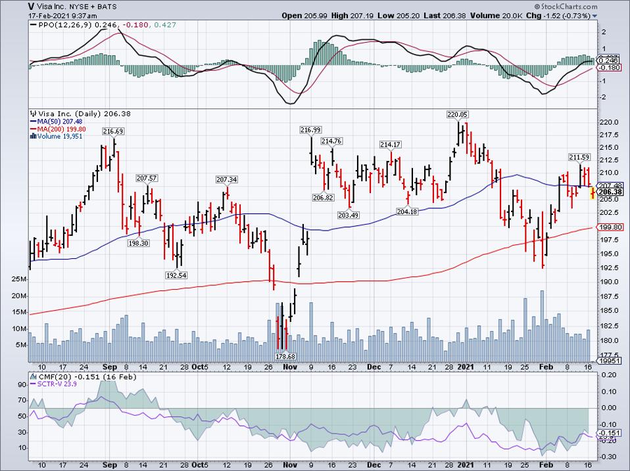Click the -0.180 PPO signal tag on right axis
Screen dimensions: 630x471
[609, 68]
